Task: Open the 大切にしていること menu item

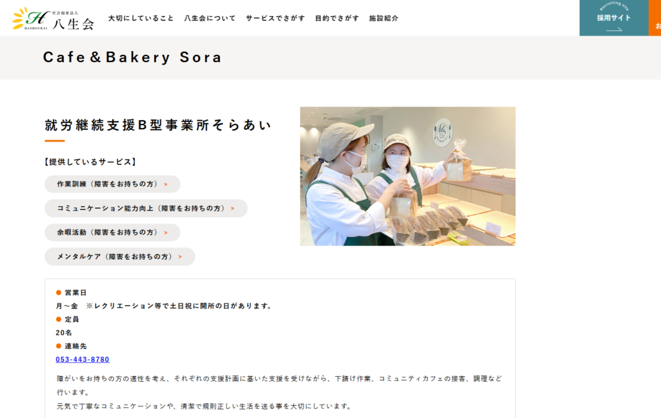Action: pos(141,18)
